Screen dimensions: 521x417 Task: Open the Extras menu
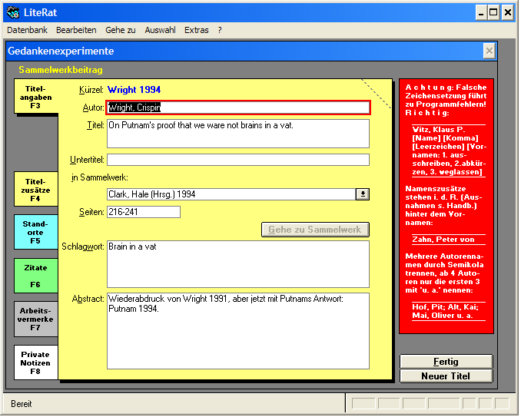pos(196,30)
